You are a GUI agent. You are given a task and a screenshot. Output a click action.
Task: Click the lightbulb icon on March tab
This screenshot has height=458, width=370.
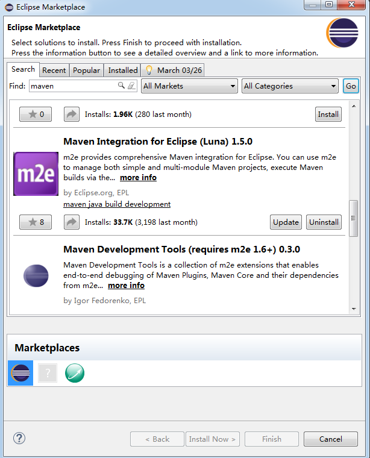[x=149, y=70]
